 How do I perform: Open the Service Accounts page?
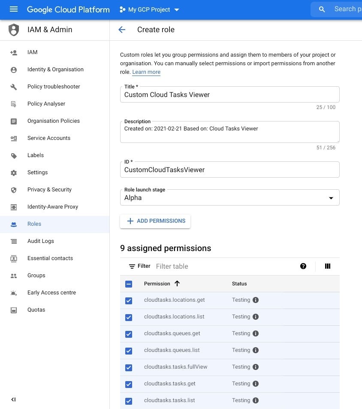click(49, 138)
